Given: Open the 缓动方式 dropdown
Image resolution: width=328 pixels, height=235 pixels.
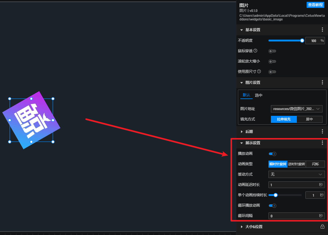Looking at the screenshot, I should click(296, 174).
